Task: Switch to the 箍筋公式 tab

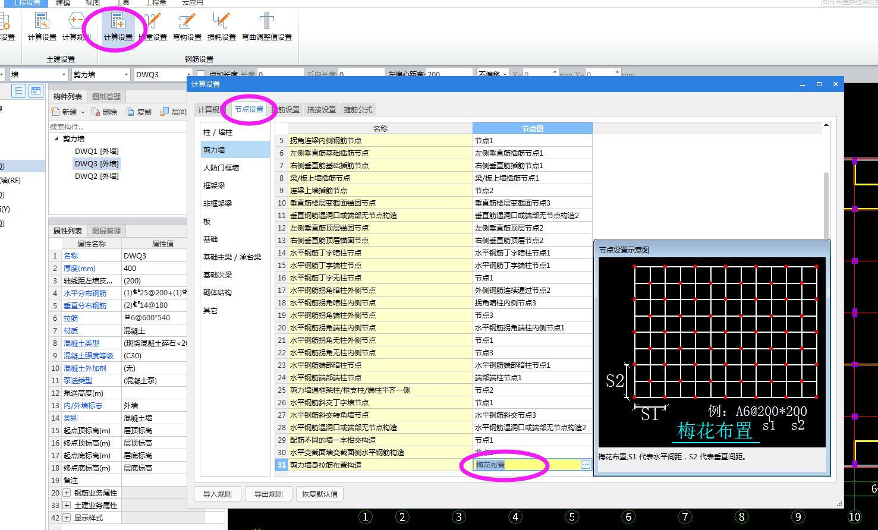Action: 358,109
